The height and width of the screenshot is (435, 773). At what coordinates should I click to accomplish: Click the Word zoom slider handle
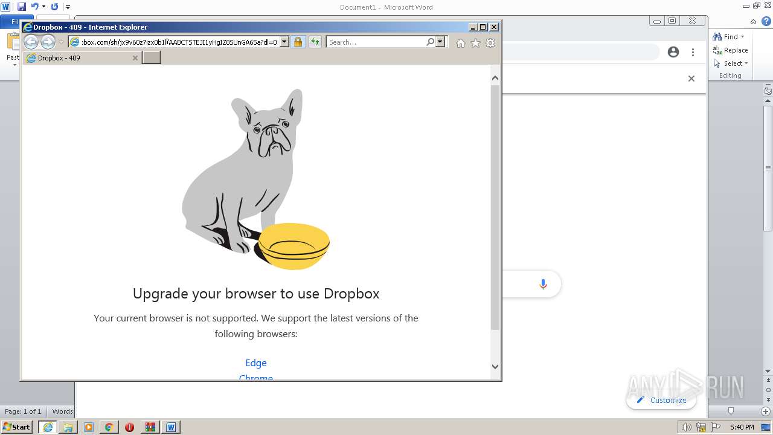(731, 411)
